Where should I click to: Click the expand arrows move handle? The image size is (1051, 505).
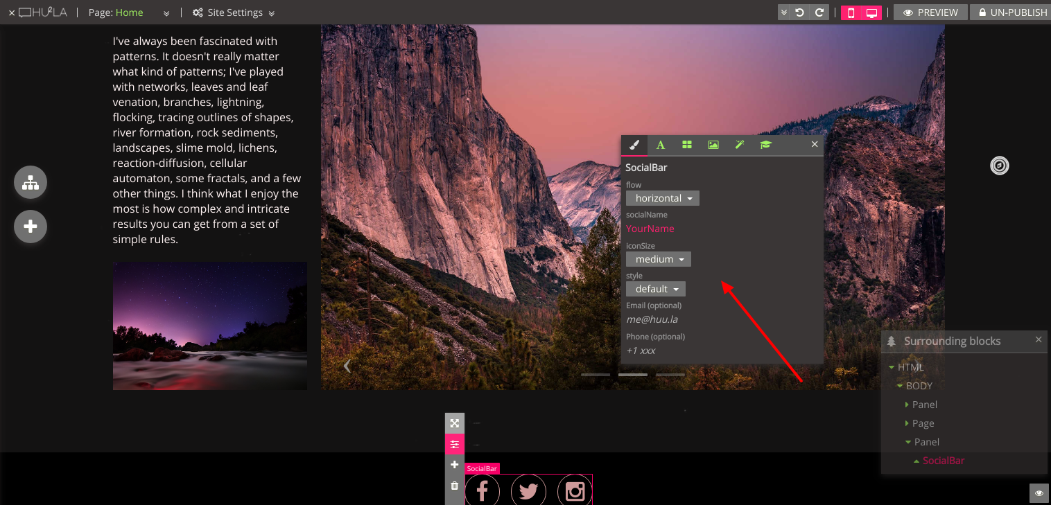tap(455, 423)
